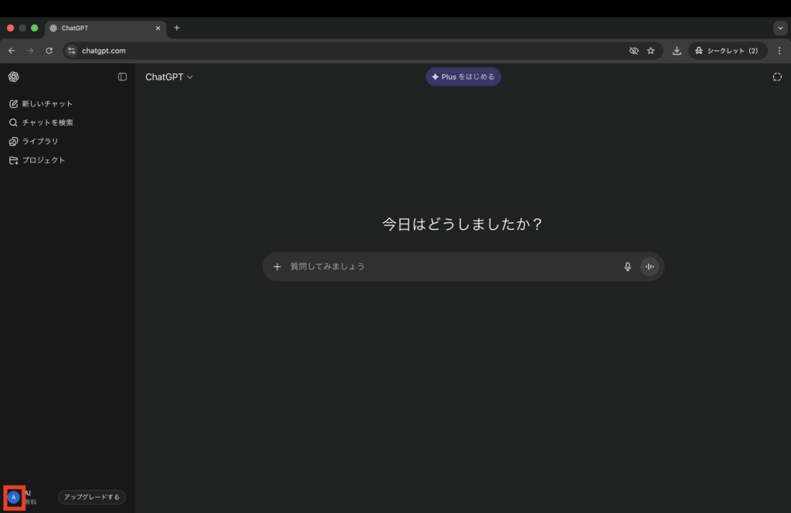Collapse the sidebar with the panel toggle icon

click(122, 77)
